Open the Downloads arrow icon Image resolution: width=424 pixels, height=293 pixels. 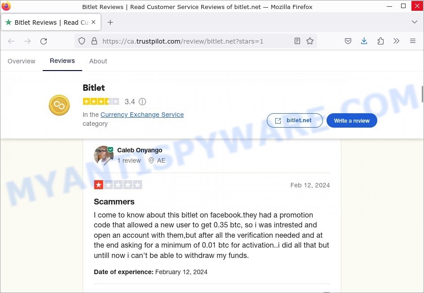pyautogui.click(x=364, y=41)
